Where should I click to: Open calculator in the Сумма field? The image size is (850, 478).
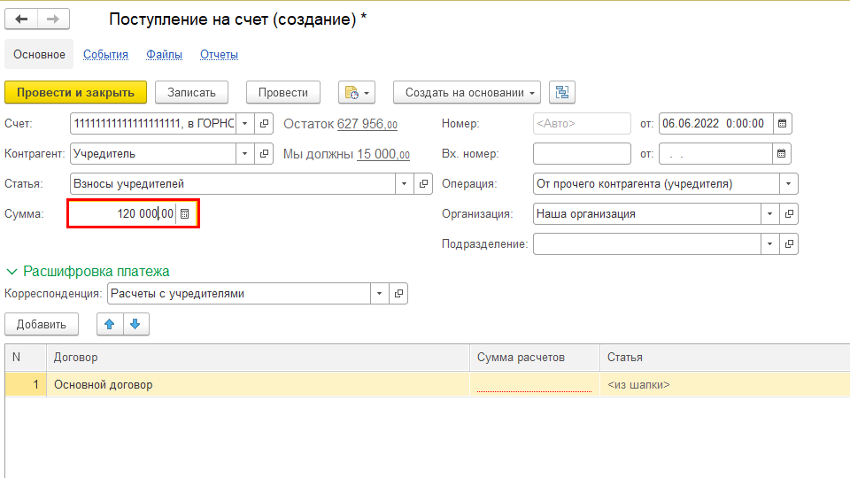[x=185, y=214]
